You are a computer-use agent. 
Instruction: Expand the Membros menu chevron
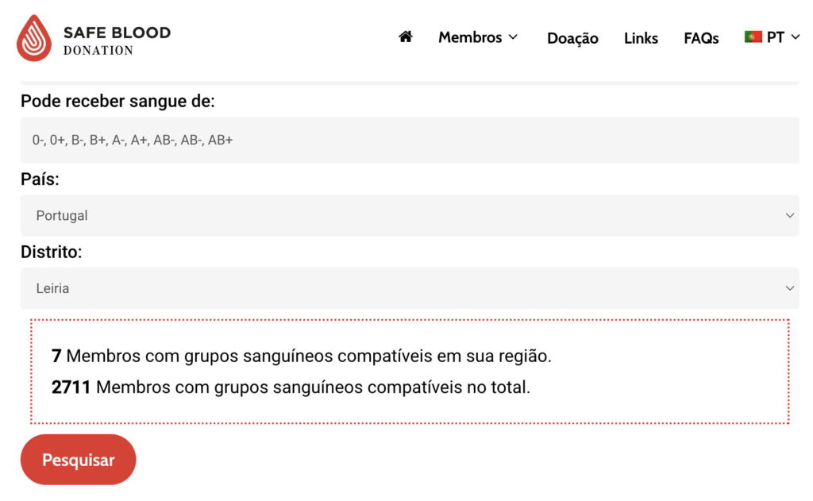tap(513, 37)
